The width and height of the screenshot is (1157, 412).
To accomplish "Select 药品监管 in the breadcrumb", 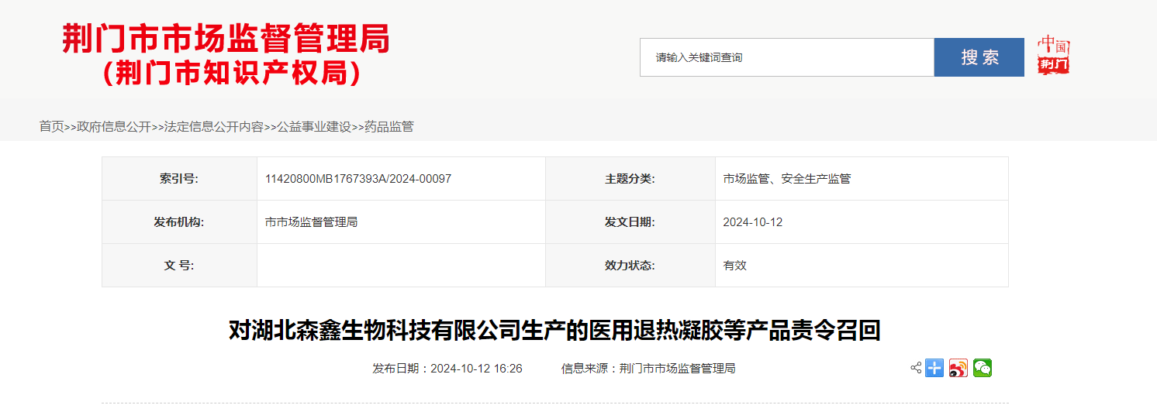I will tap(389, 126).
